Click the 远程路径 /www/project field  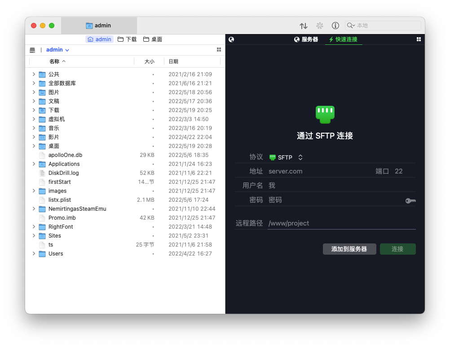[x=341, y=223]
